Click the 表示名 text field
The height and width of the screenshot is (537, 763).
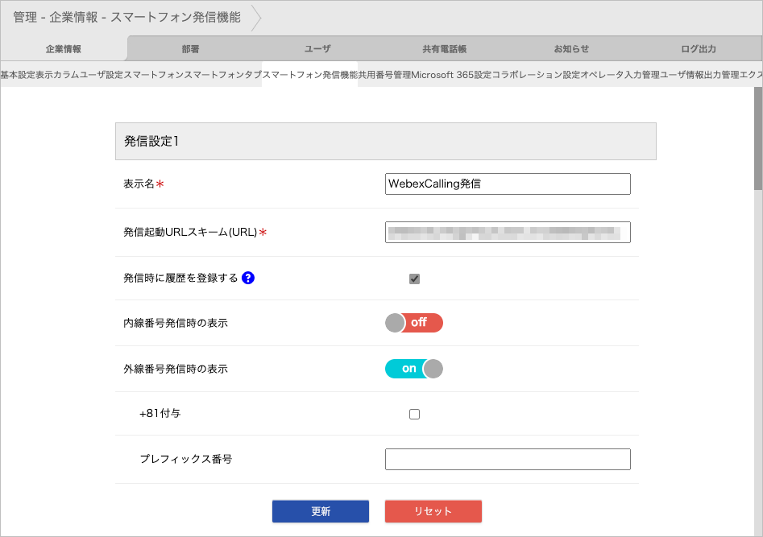click(508, 184)
